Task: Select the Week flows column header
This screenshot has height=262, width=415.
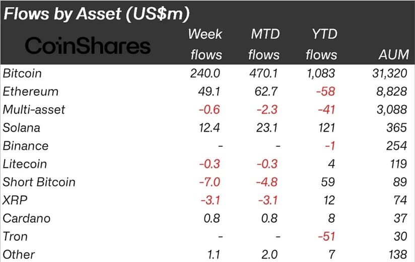Action: coord(205,44)
